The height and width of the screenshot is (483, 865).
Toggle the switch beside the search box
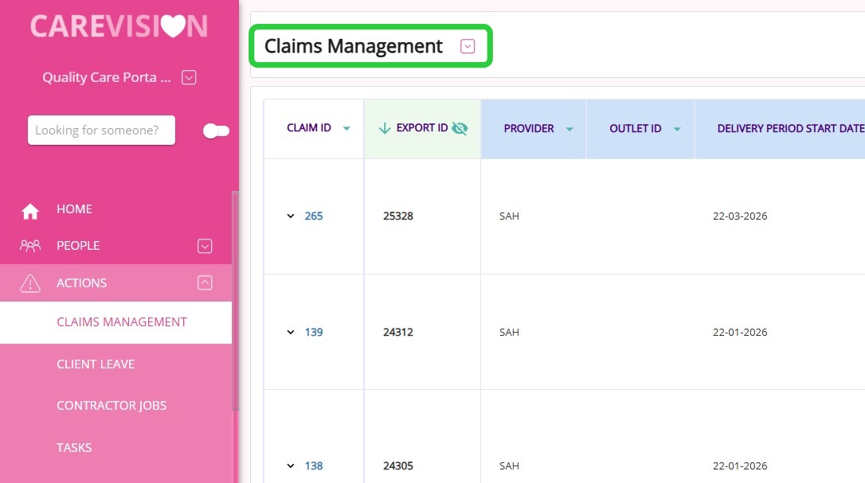tap(216, 130)
